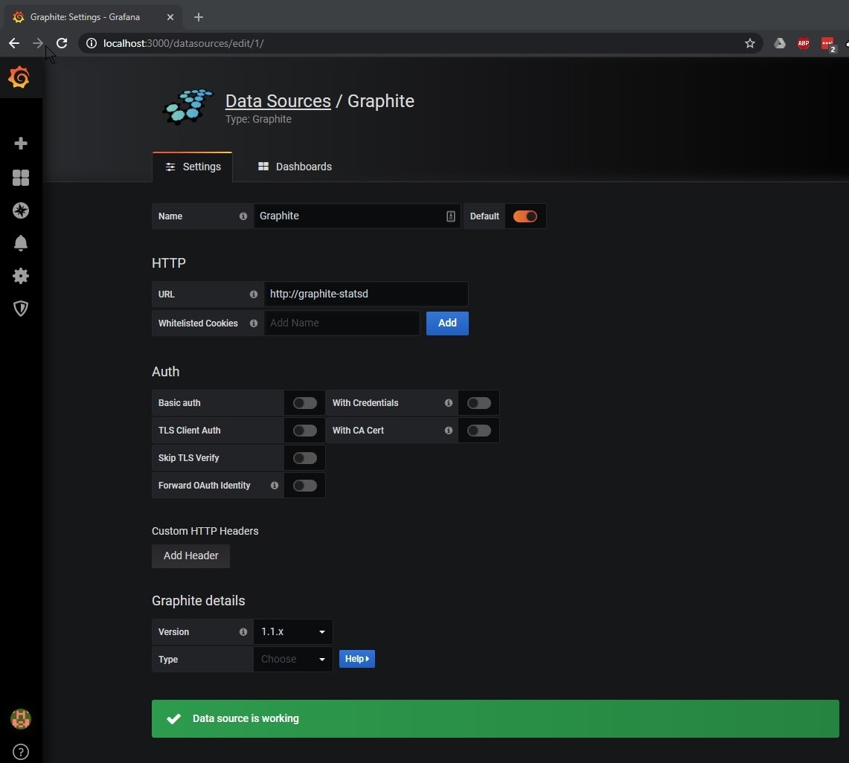Open the Adblock Plus extension
This screenshot has height=763, width=849.
point(804,43)
